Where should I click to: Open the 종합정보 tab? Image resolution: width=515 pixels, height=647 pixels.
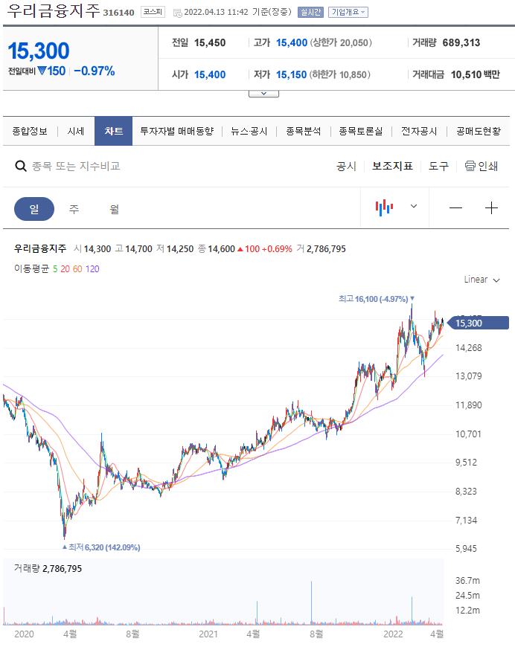tap(30, 131)
